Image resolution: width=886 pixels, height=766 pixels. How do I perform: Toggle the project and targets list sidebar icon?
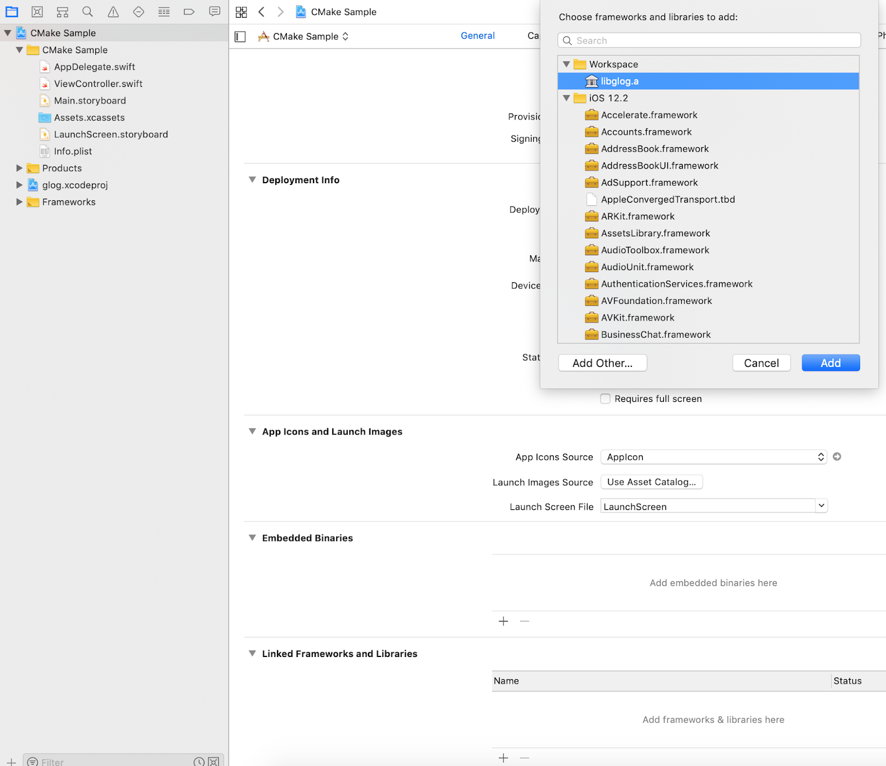click(240, 37)
